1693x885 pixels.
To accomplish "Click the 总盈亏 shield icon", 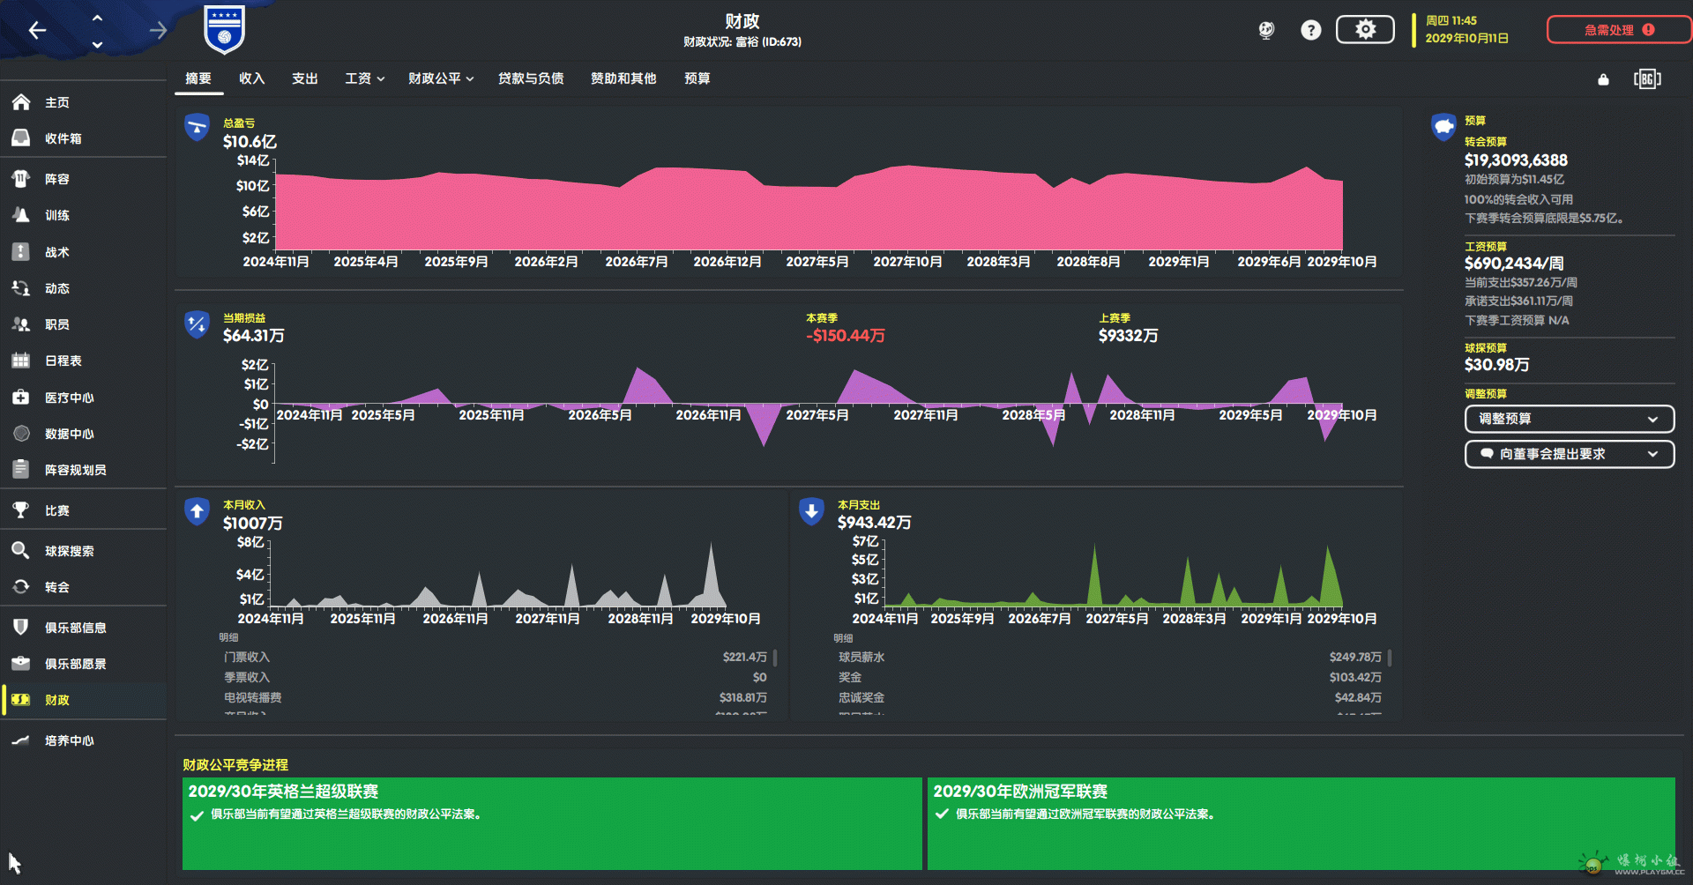I will (x=197, y=127).
